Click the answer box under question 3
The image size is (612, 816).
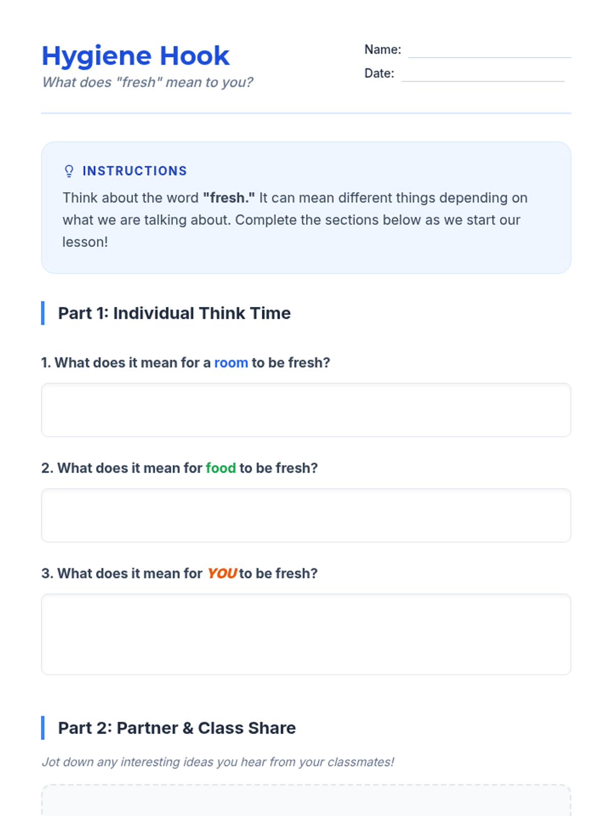click(306, 634)
